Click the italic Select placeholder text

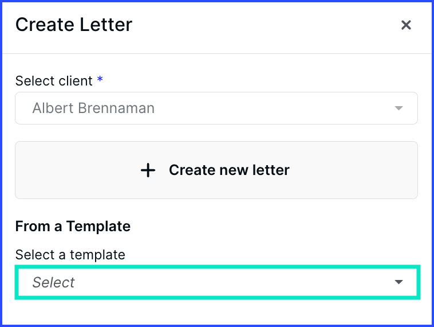point(53,282)
